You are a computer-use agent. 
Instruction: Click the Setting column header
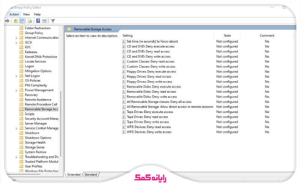click(127, 36)
